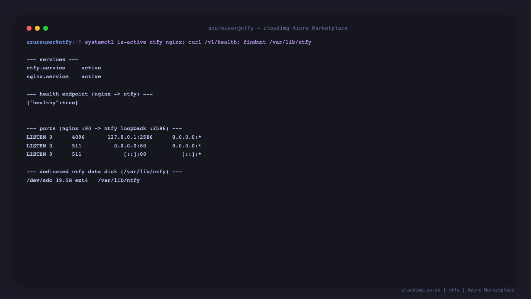Click the 127.0.0.1:2586 listen address
The height and width of the screenshot is (299, 531).
pyautogui.click(x=130, y=137)
